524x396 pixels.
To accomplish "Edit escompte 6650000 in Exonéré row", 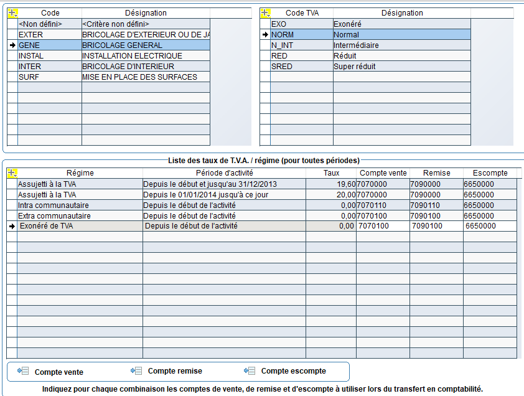I will pyautogui.click(x=490, y=226).
